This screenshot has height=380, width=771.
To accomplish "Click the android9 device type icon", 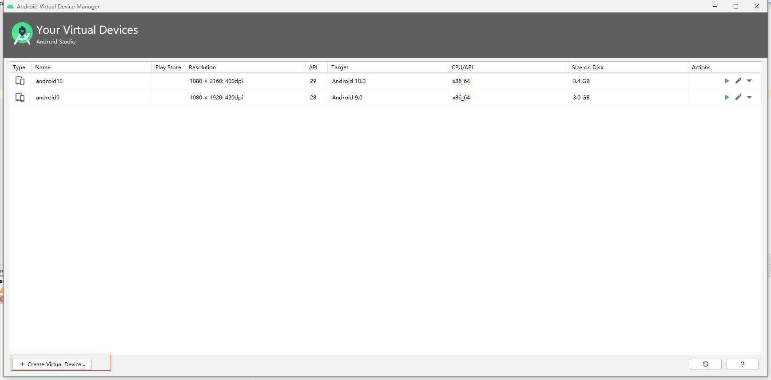I will pos(20,97).
